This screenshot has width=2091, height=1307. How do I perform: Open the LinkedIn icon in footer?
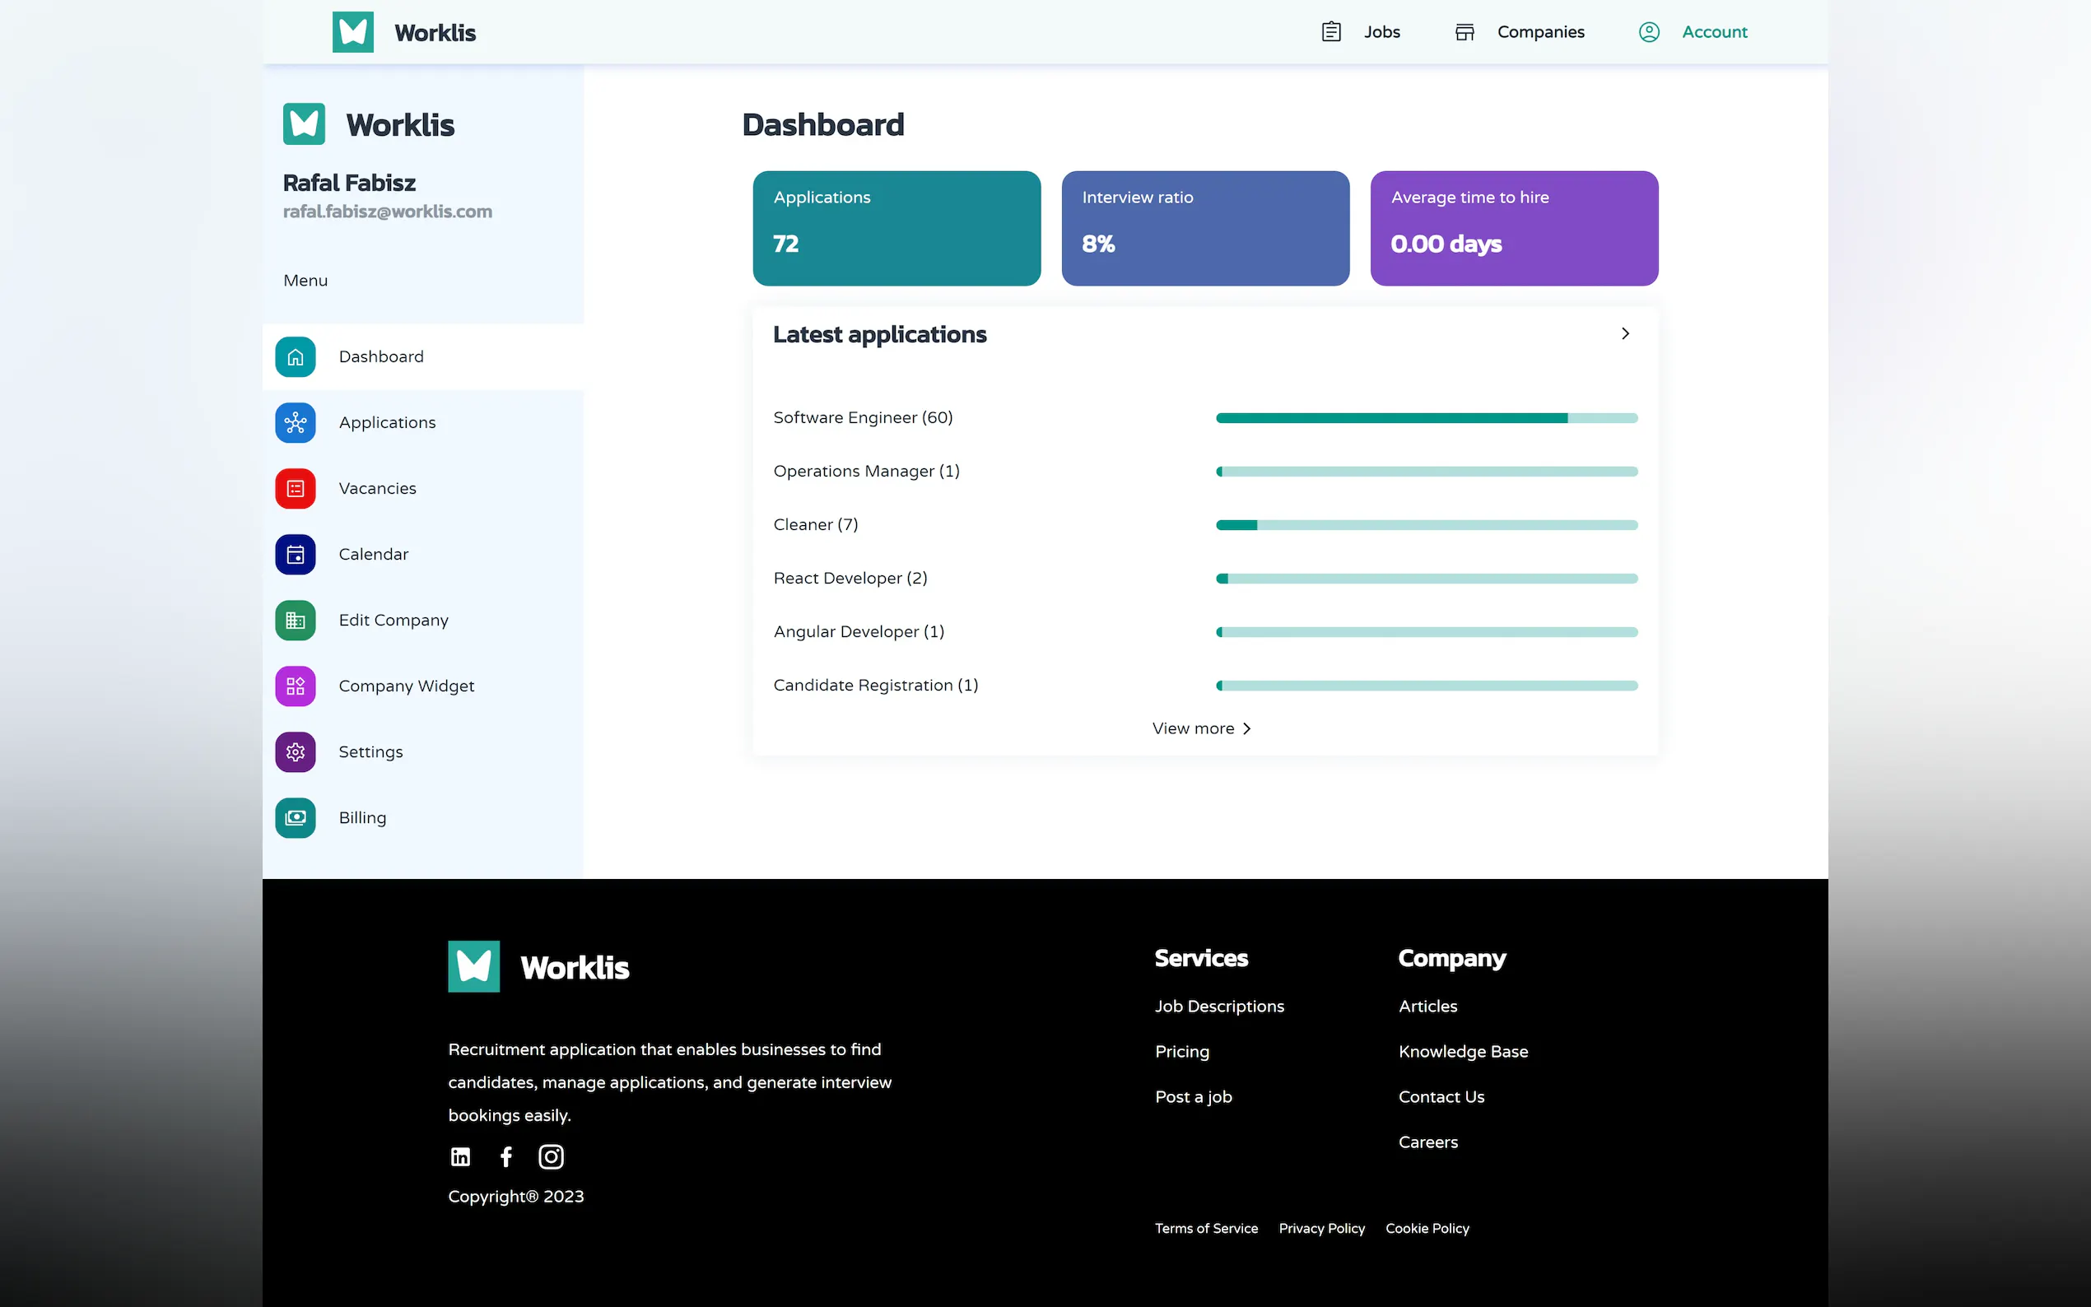(x=461, y=1156)
